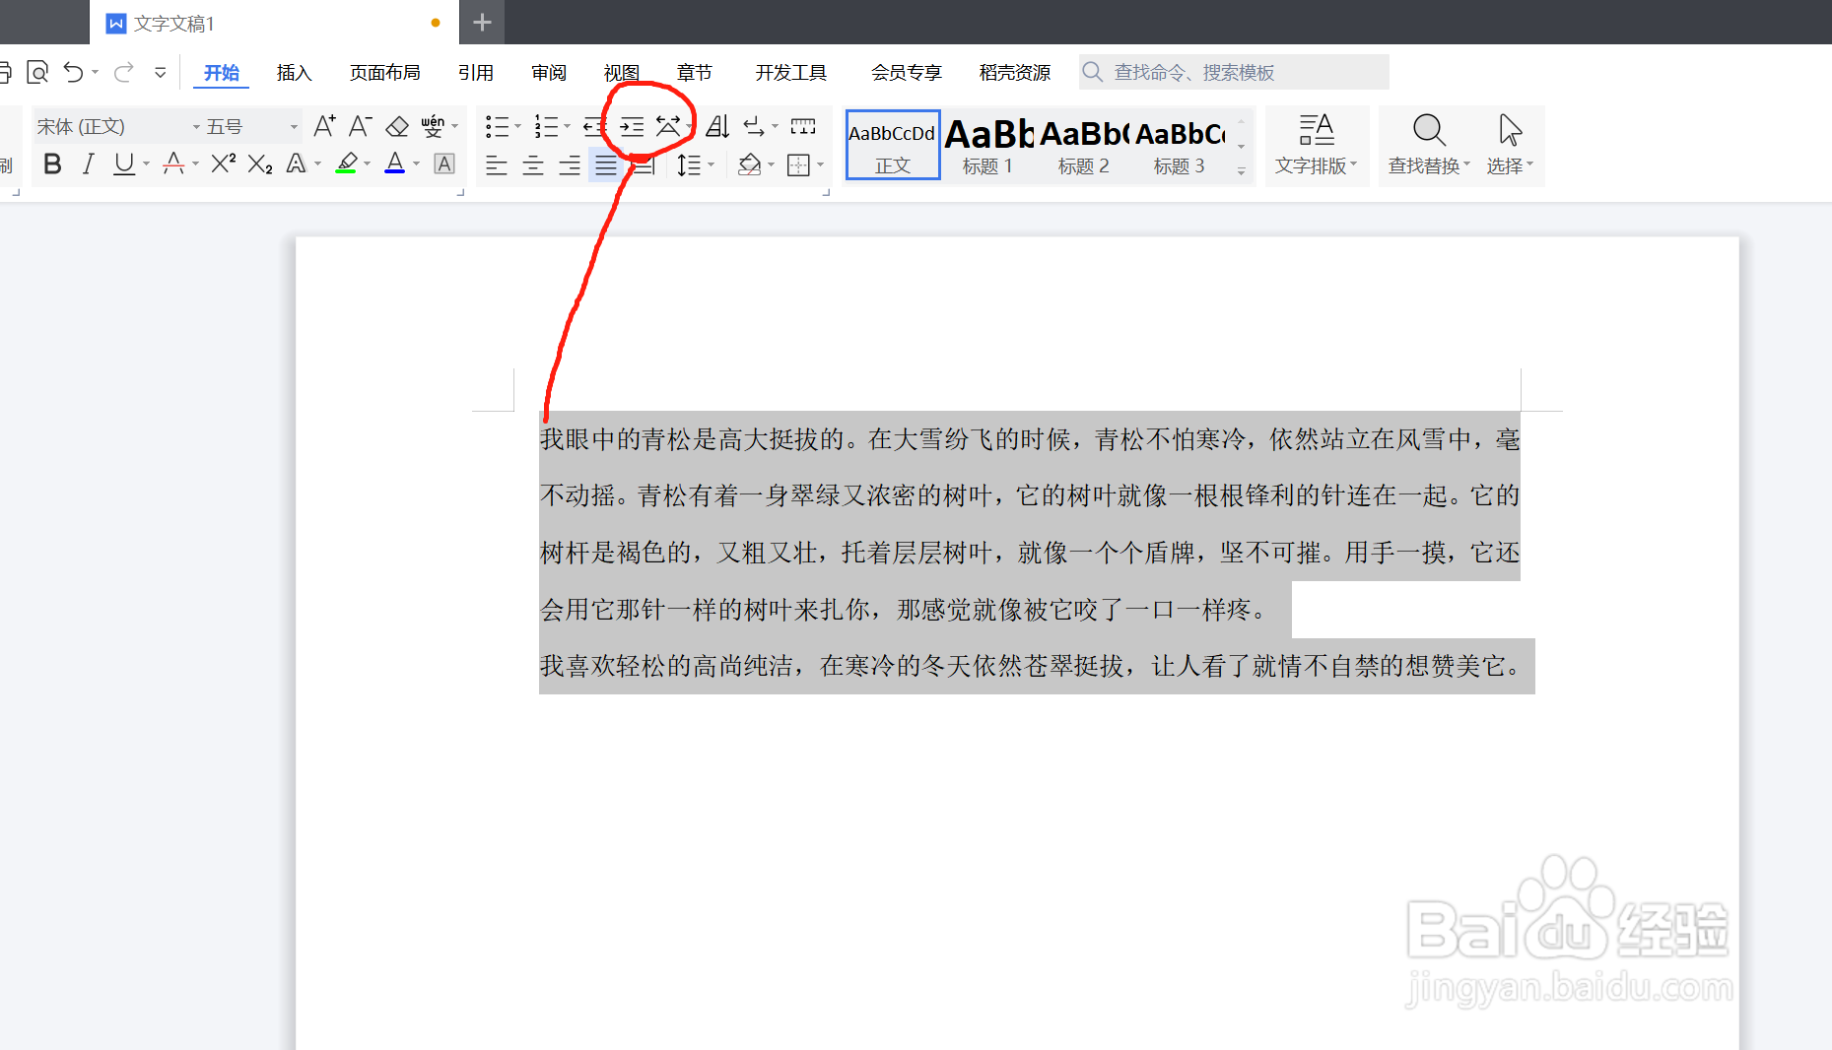The width and height of the screenshot is (1832, 1050).
Task: Open 查找替换 tool
Action: coord(1429,145)
